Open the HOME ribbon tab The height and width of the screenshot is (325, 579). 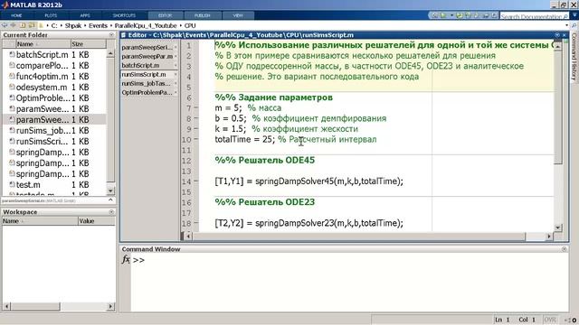click(x=16, y=15)
